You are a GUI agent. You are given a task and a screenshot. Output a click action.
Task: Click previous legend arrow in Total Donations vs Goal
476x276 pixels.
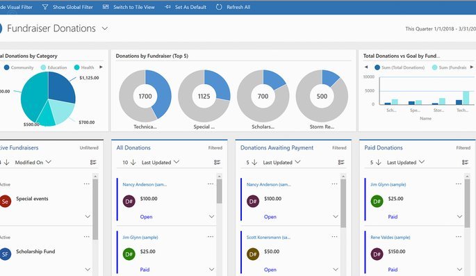click(366, 67)
